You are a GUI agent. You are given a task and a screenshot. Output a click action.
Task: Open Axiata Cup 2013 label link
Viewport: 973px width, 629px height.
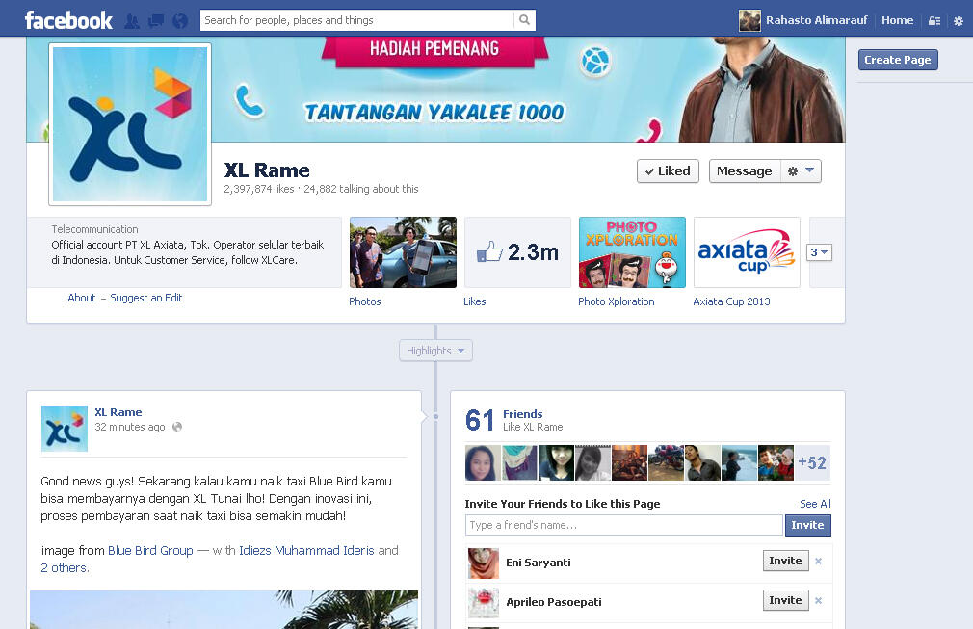[x=731, y=301]
